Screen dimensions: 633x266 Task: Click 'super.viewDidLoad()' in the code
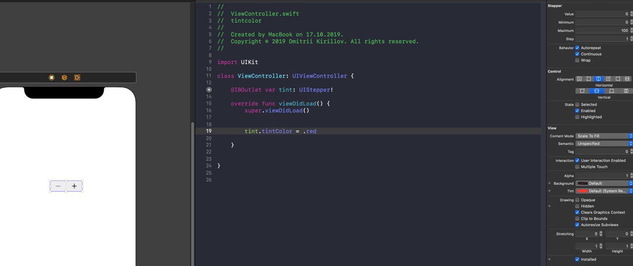[276, 110]
